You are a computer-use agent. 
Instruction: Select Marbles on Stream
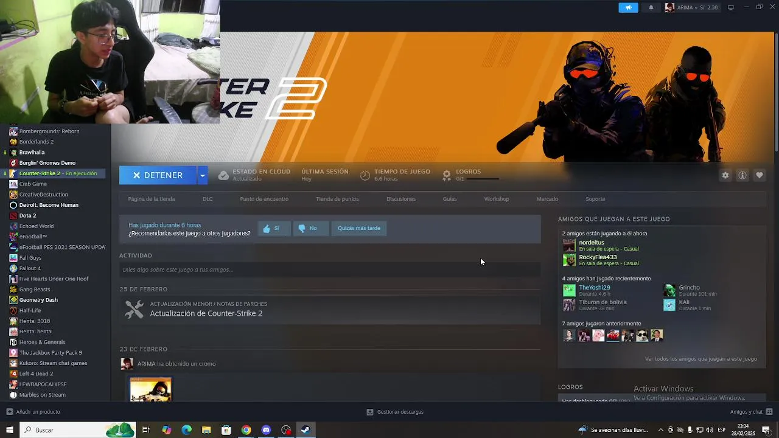pyautogui.click(x=43, y=395)
